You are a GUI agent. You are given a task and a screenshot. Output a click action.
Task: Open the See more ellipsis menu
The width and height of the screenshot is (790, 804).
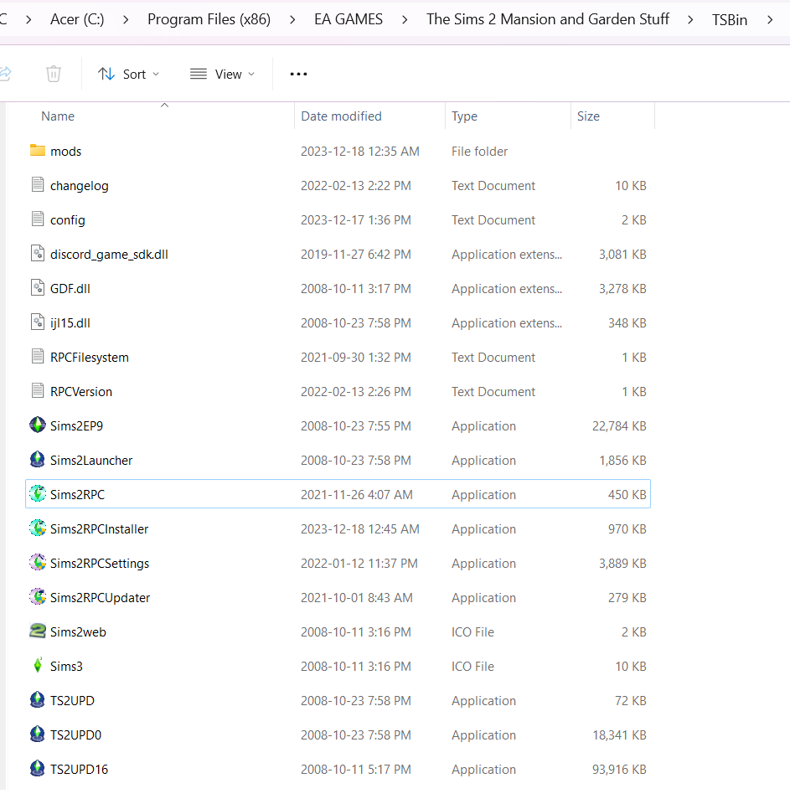pyautogui.click(x=298, y=74)
